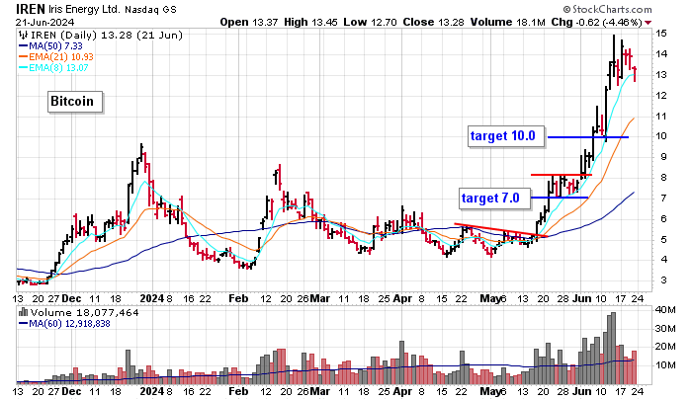
Task: Click the 'Dec' label on upper date axis
Action: point(71,298)
